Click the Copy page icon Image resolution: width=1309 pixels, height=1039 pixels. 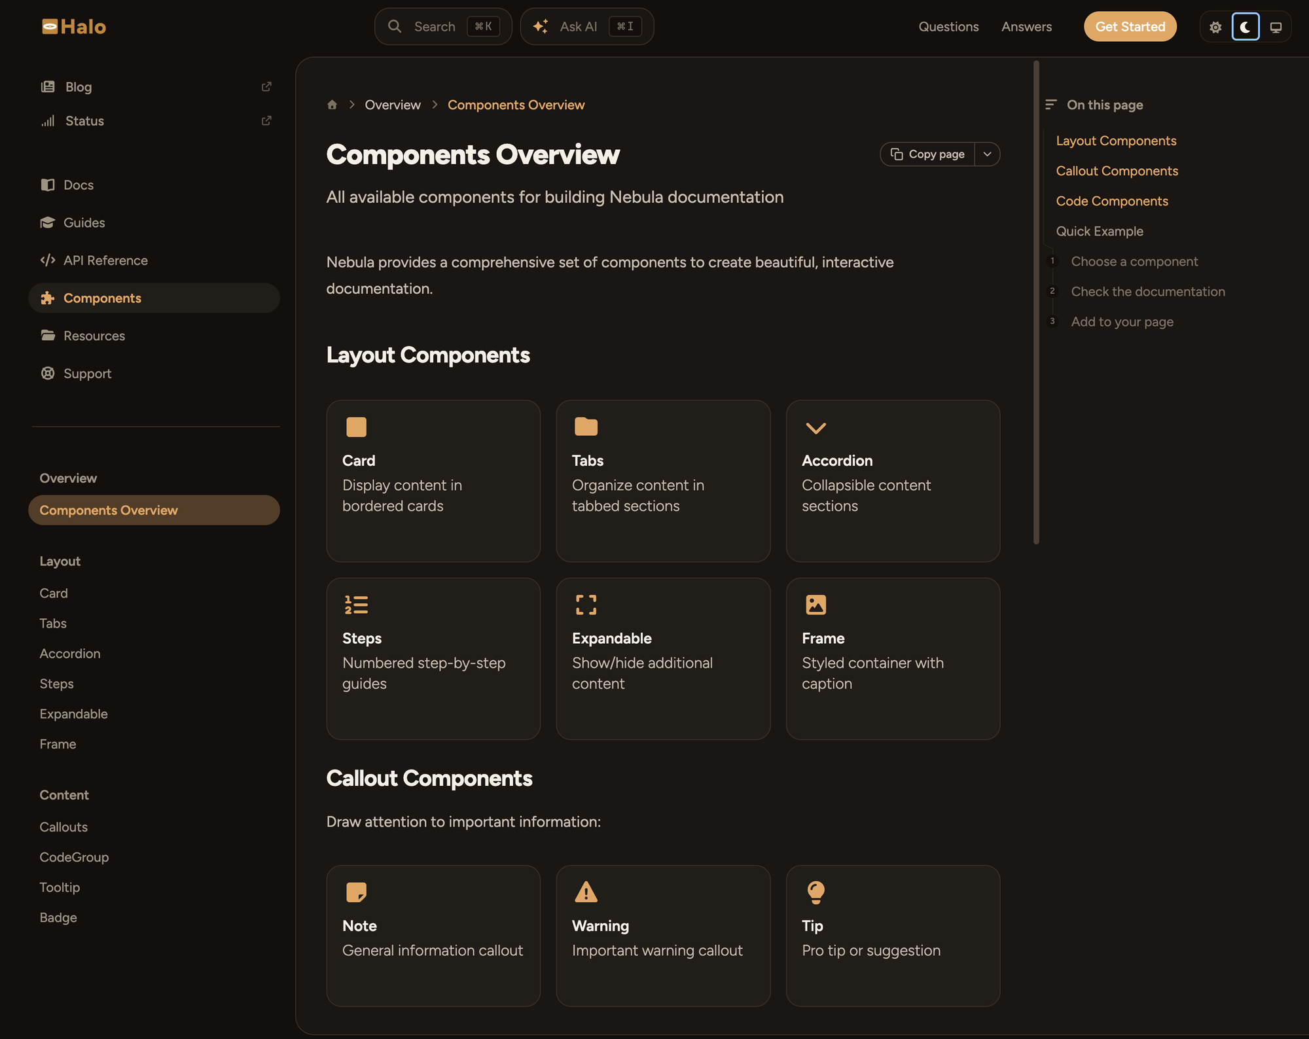(x=897, y=154)
